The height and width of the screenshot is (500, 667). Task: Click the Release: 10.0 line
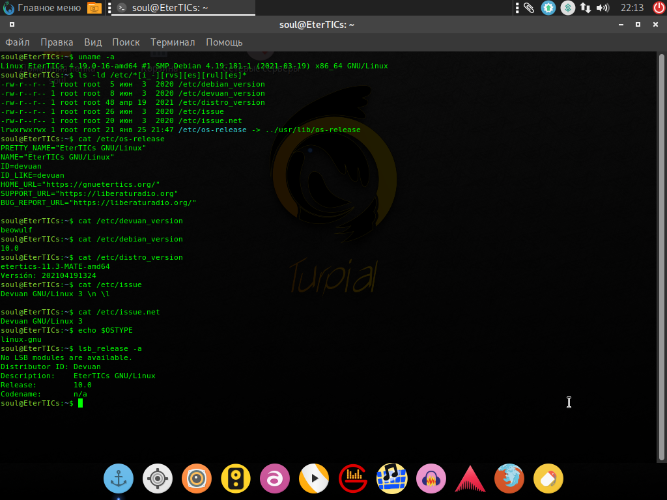[x=46, y=385]
